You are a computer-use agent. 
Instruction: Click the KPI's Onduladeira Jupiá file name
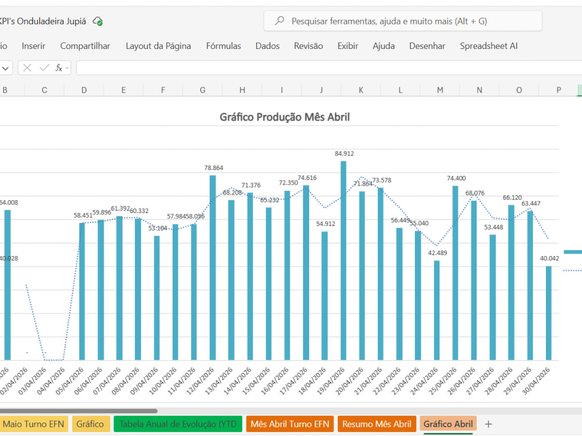(x=43, y=21)
